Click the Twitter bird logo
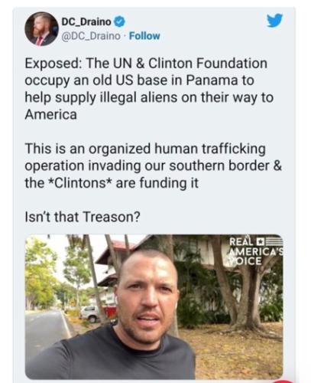311x383 pixels. (x=274, y=21)
